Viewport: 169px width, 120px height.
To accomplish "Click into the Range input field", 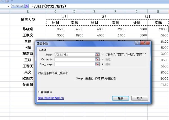I will click(x=74, y=54).
